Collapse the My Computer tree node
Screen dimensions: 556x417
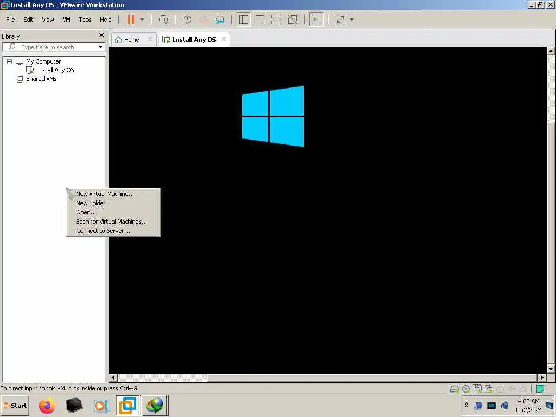[10, 61]
